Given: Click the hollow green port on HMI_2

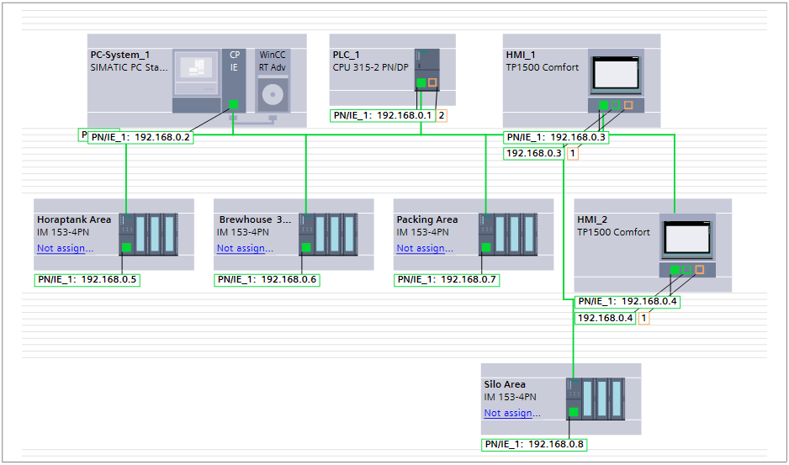Looking at the screenshot, I should [x=687, y=270].
